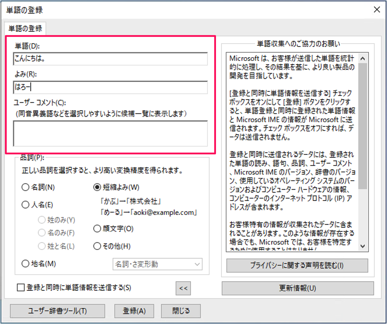
Task: Click the 登録(A) button
Action: coord(134,311)
